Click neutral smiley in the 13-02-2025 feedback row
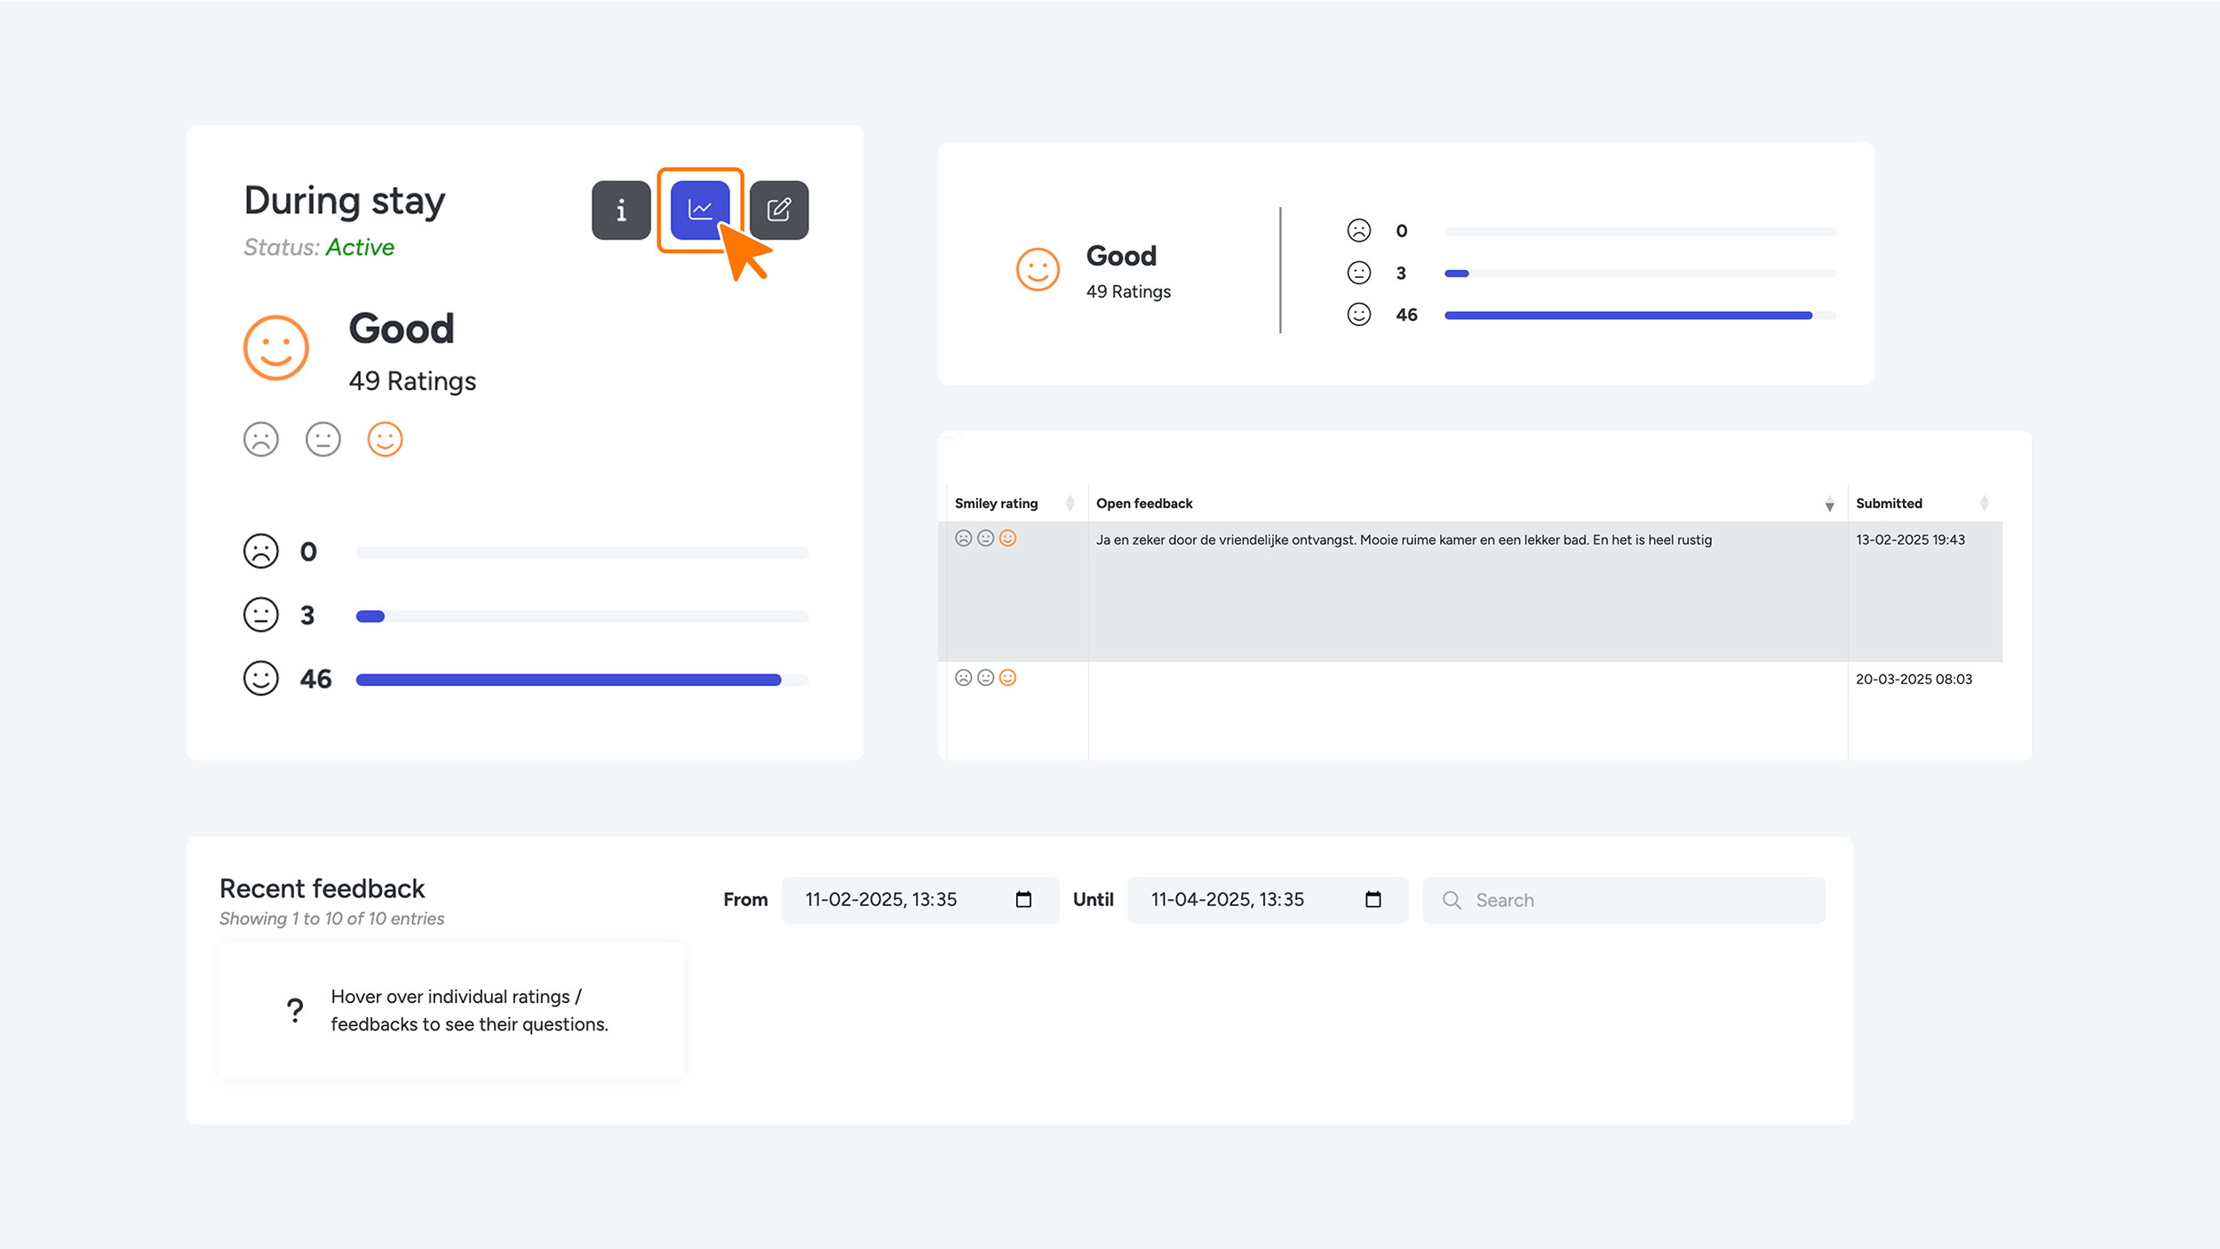 [x=986, y=538]
